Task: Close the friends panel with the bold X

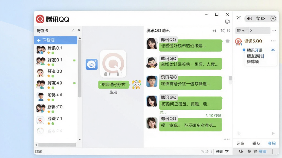Action: click(79, 30)
